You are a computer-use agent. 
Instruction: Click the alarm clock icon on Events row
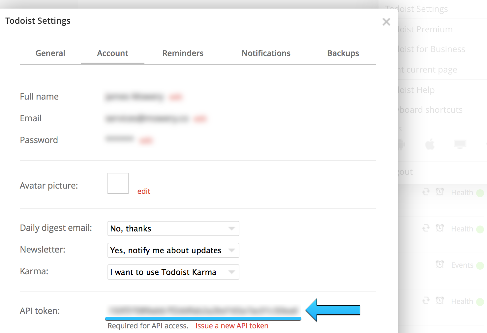(x=440, y=264)
